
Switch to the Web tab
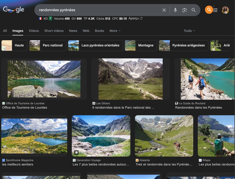pos(86,31)
